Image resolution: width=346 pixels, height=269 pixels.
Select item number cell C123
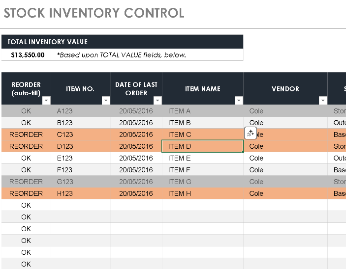[x=81, y=134]
